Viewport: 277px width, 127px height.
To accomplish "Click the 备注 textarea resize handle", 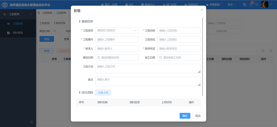I will click(199, 85).
